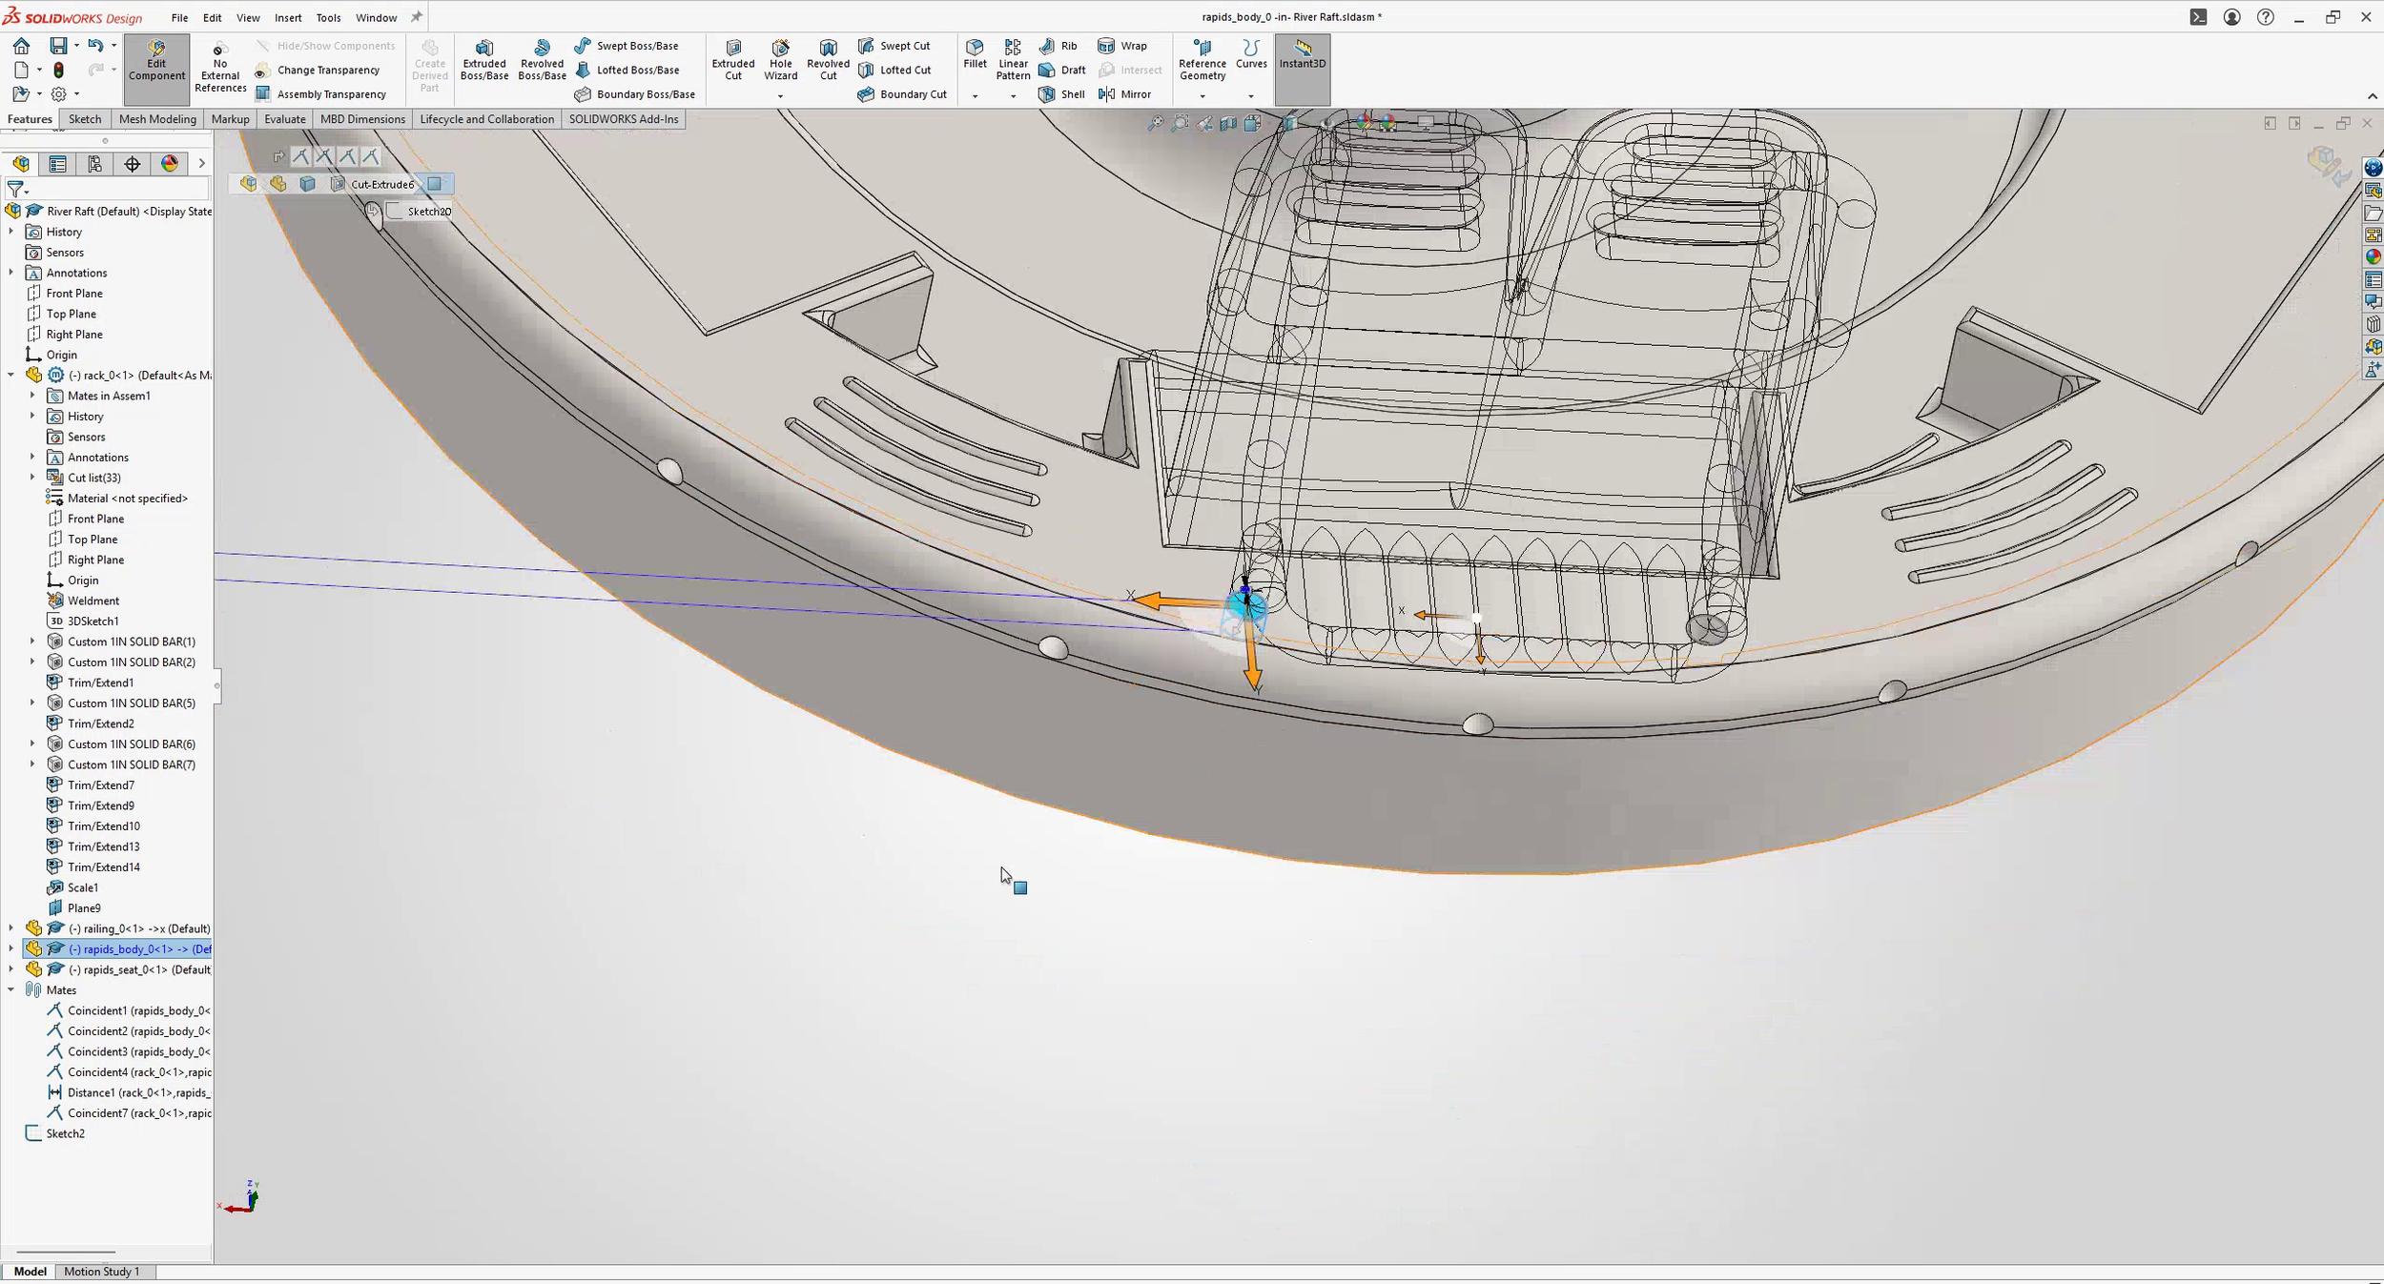The image size is (2384, 1284).
Task: Select the Extruded Boss/Base tool
Action: click(x=484, y=62)
